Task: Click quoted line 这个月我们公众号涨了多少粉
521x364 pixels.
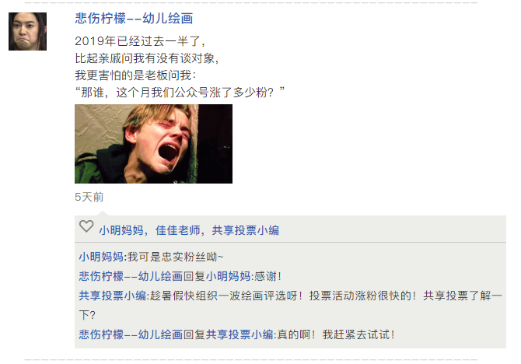Action: (x=194, y=93)
